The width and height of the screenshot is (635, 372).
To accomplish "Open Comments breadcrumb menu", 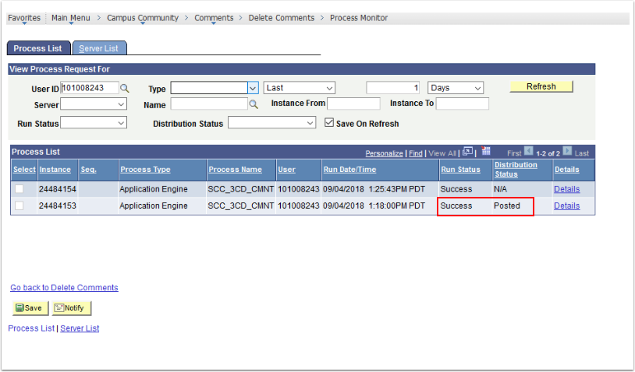I will (214, 18).
